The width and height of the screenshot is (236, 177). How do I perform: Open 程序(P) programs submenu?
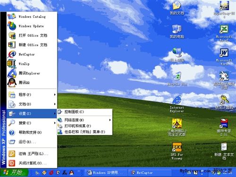(32, 94)
